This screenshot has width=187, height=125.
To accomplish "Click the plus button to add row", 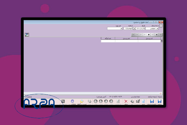I will [149, 35].
